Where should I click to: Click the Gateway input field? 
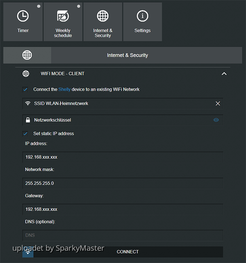[123, 209]
